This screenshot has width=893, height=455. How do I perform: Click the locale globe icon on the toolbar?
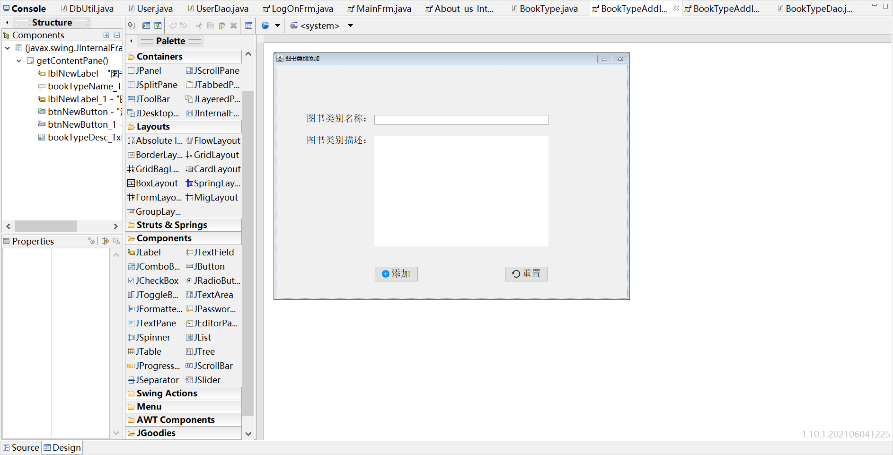click(265, 26)
